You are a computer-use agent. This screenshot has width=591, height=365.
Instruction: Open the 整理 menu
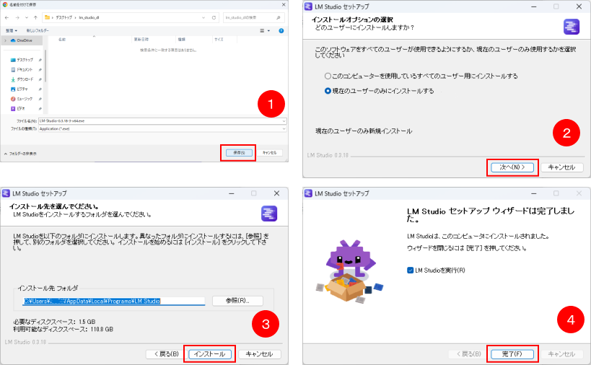point(12,30)
